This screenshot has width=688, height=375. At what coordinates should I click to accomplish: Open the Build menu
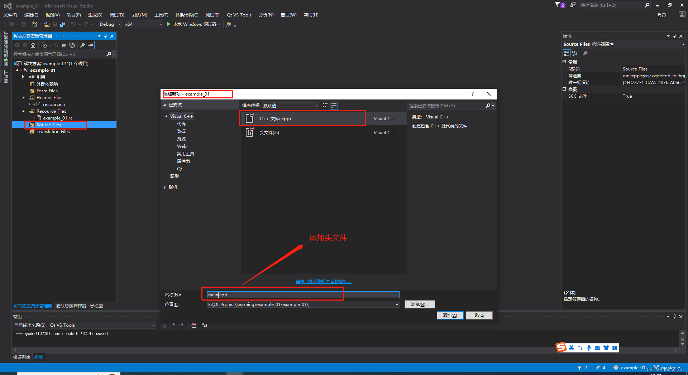[95, 15]
